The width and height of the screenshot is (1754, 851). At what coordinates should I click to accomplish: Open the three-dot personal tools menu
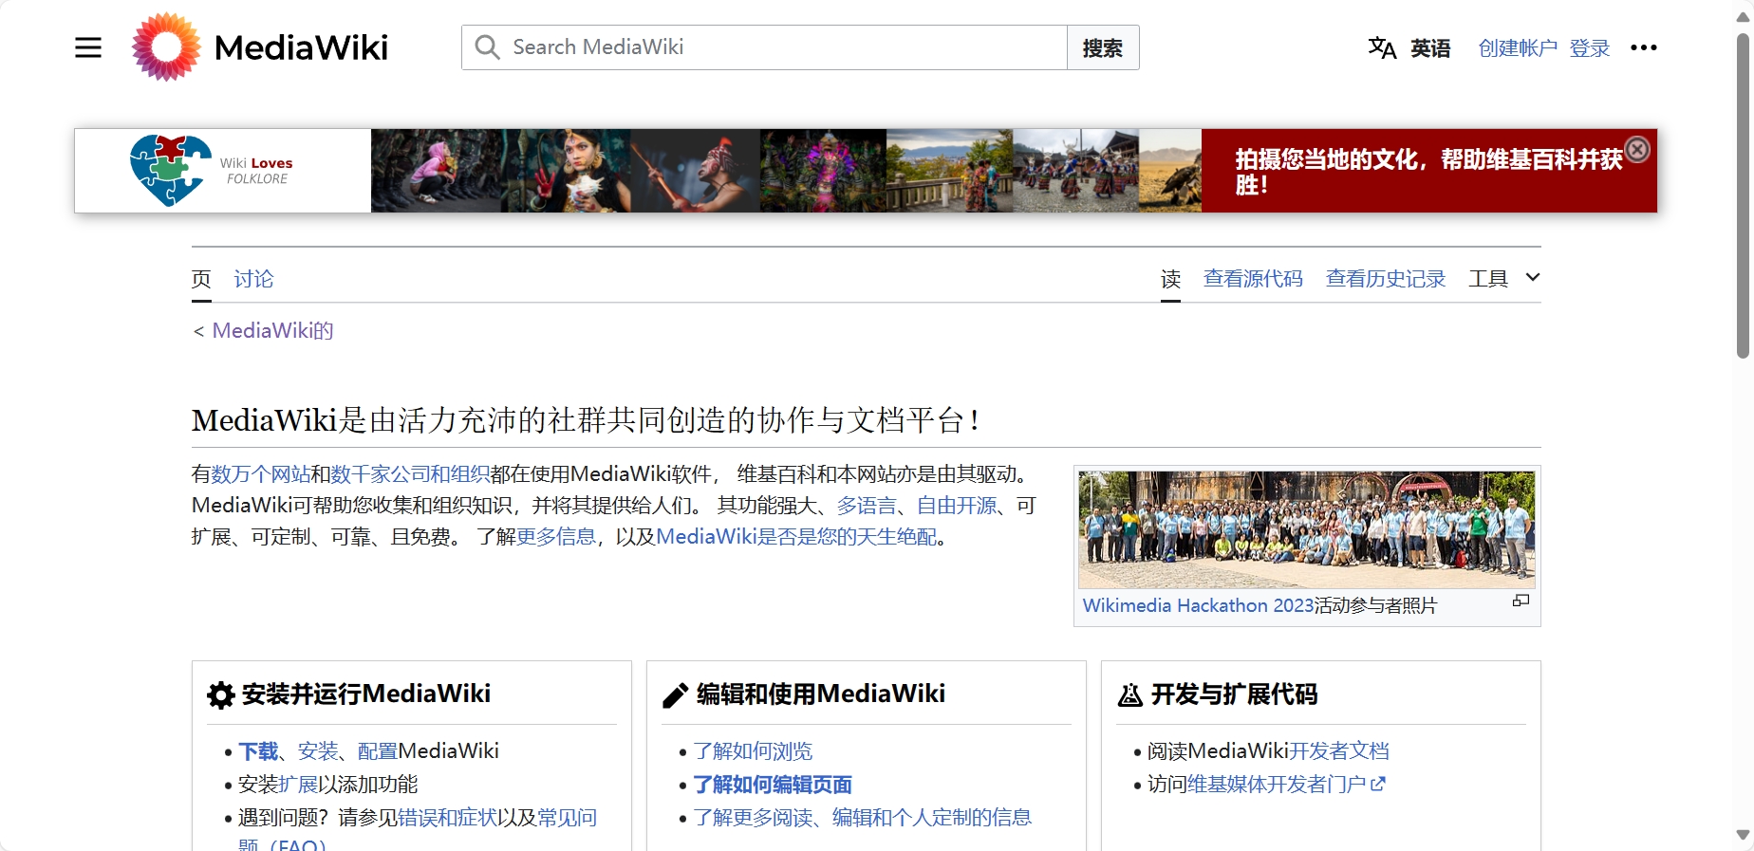click(1644, 47)
